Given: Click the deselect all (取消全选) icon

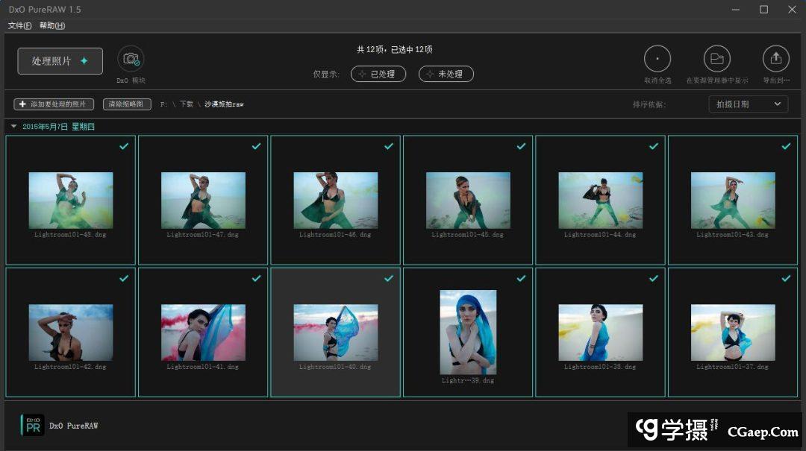Looking at the screenshot, I should (657, 59).
